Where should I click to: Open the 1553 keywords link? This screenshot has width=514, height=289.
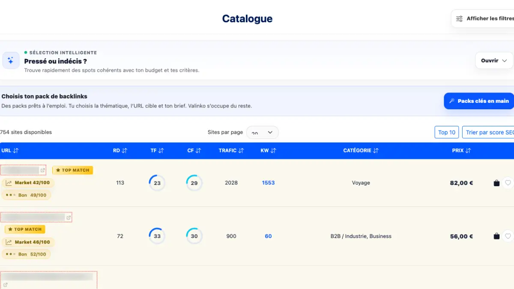(x=268, y=183)
